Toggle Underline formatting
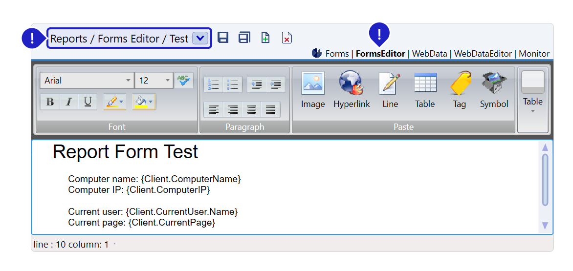Screen dimensions: 573x271 (88, 102)
